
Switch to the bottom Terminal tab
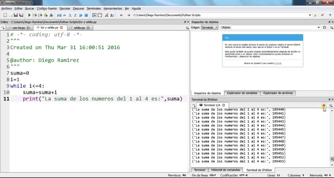[x=200, y=170]
